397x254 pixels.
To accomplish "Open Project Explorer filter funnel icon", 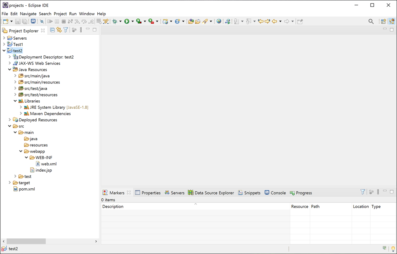I will [66, 30].
